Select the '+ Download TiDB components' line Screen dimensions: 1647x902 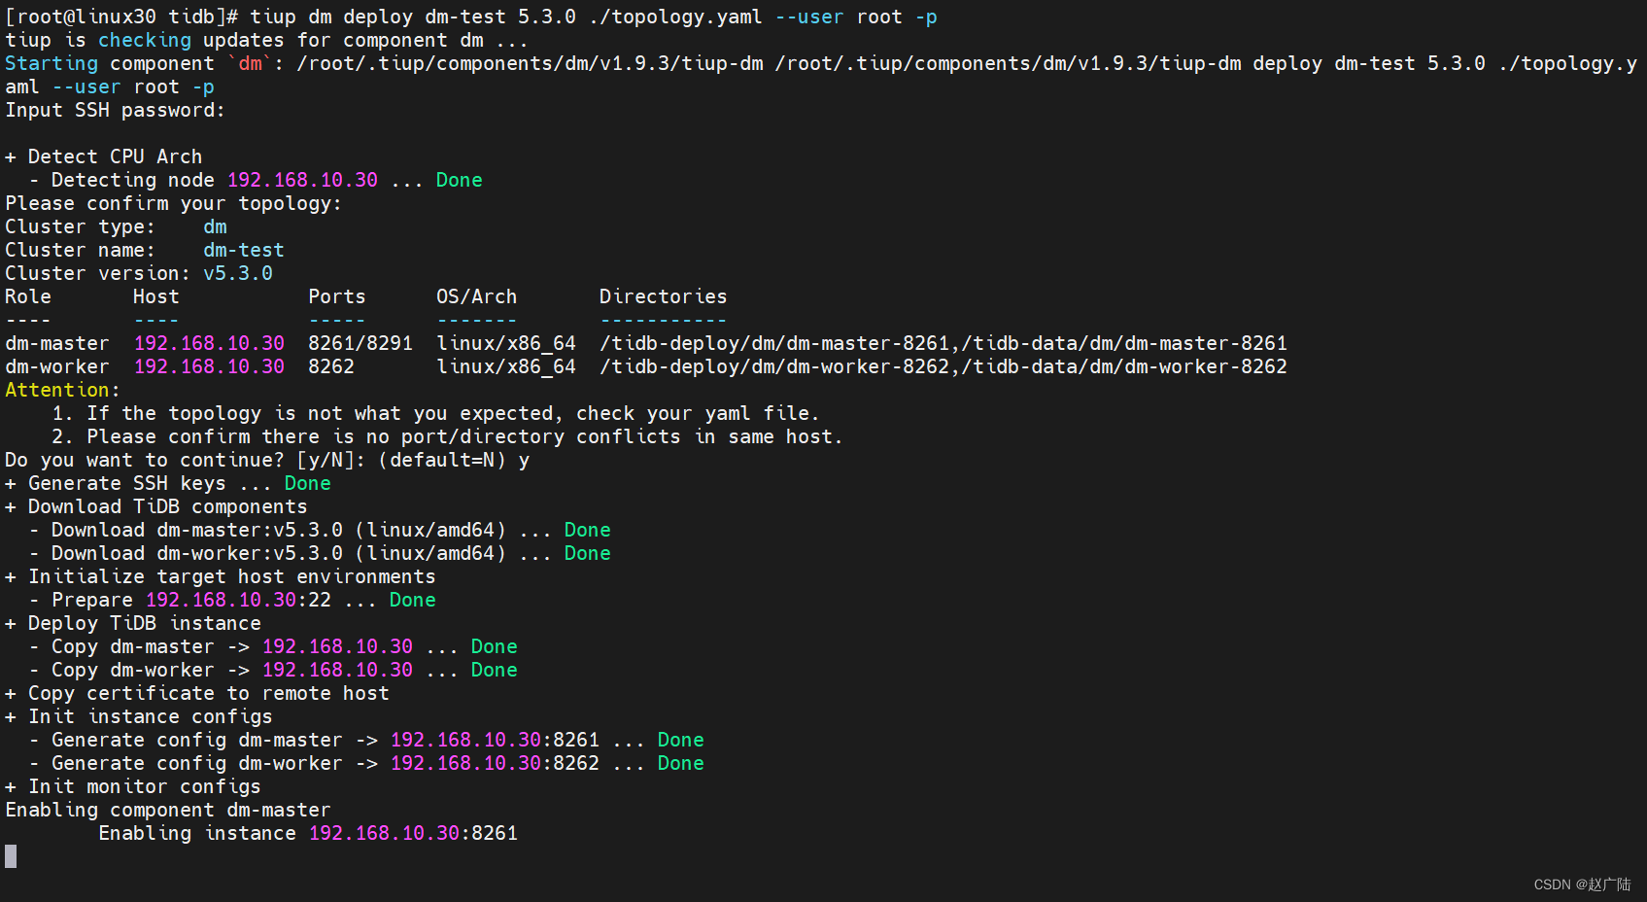(156, 506)
